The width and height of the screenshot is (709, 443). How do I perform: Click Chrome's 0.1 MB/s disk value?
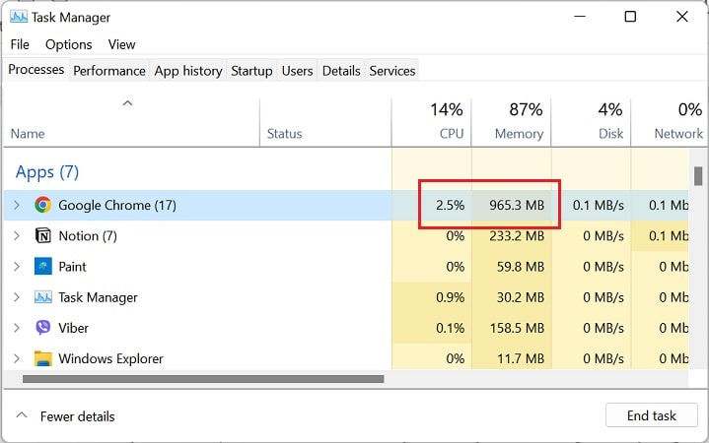click(599, 206)
